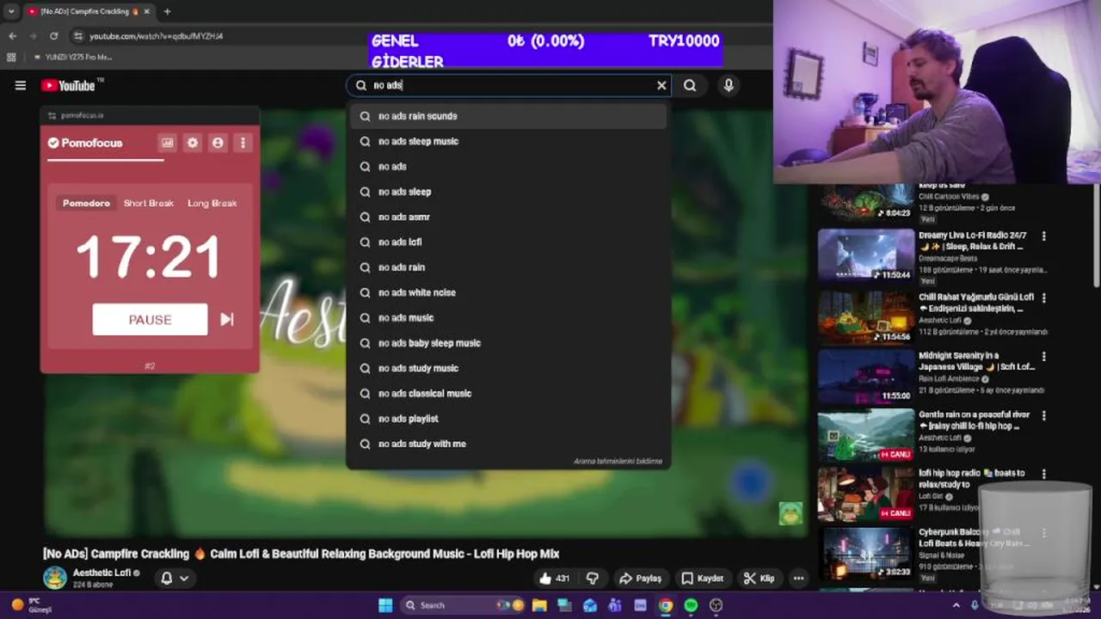The image size is (1101, 619).
Task: Pick the plain "no ads" suggestion
Action: tap(507, 166)
